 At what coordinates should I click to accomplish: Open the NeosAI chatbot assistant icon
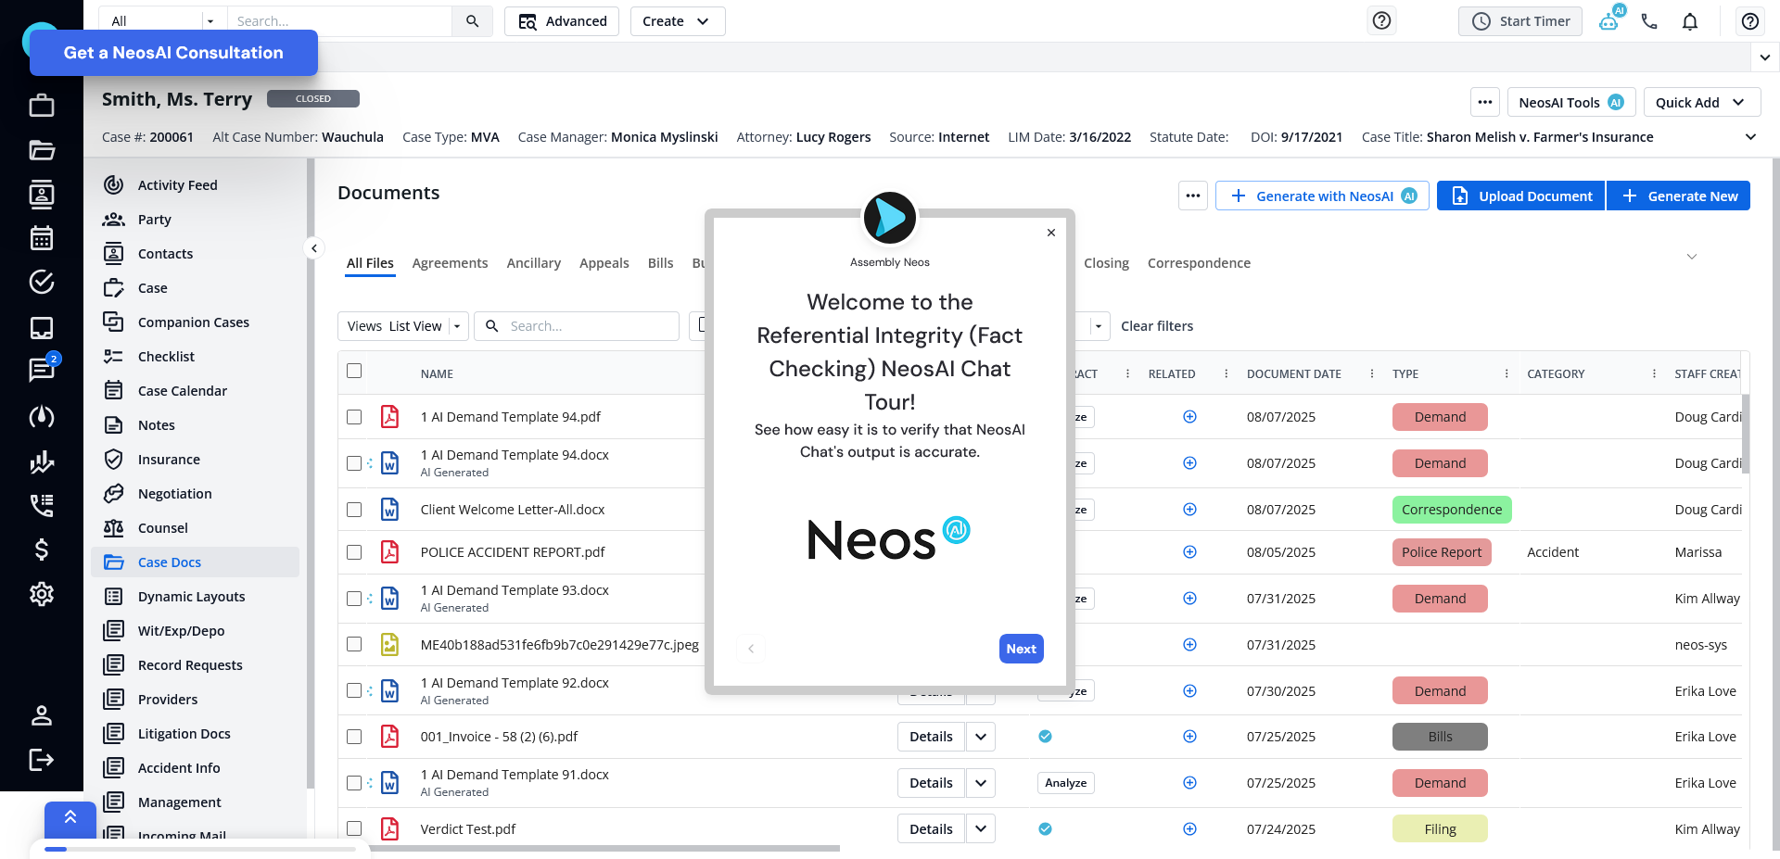pyautogui.click(x=1609, y=20)
